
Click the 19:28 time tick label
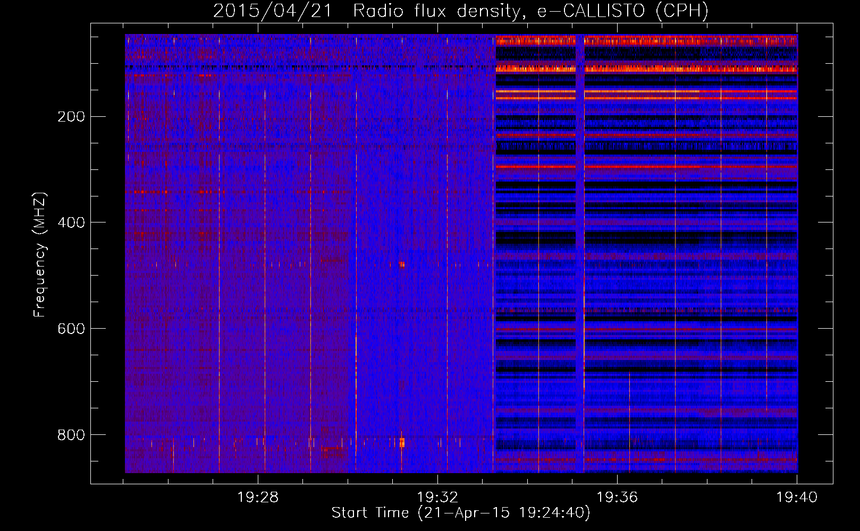pos(258,498)
